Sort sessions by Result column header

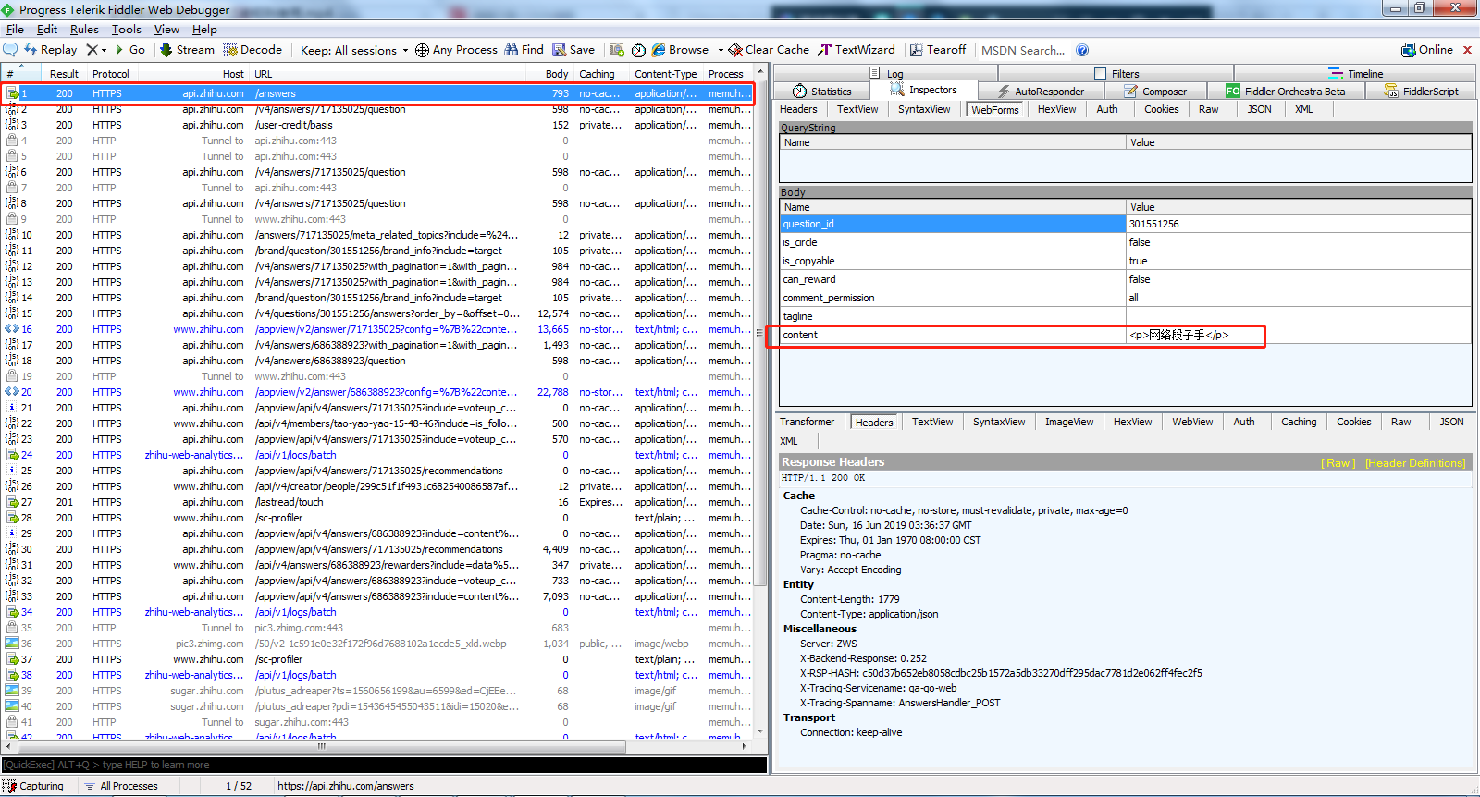pos(64,74)
